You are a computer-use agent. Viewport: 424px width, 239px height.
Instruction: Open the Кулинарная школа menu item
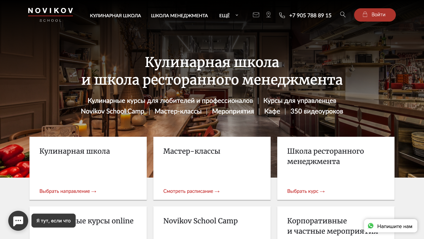[x=115, y=15]
